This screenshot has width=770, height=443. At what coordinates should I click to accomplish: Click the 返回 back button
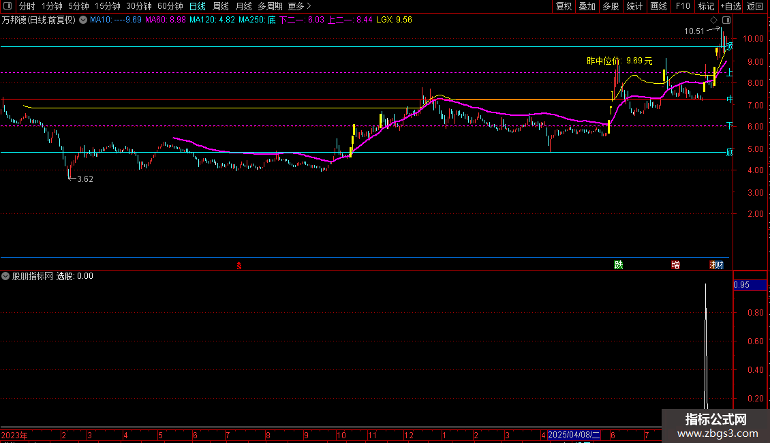(755, 6)
